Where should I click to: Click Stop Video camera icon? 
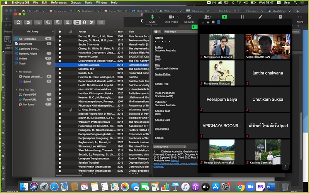[171, 18]
